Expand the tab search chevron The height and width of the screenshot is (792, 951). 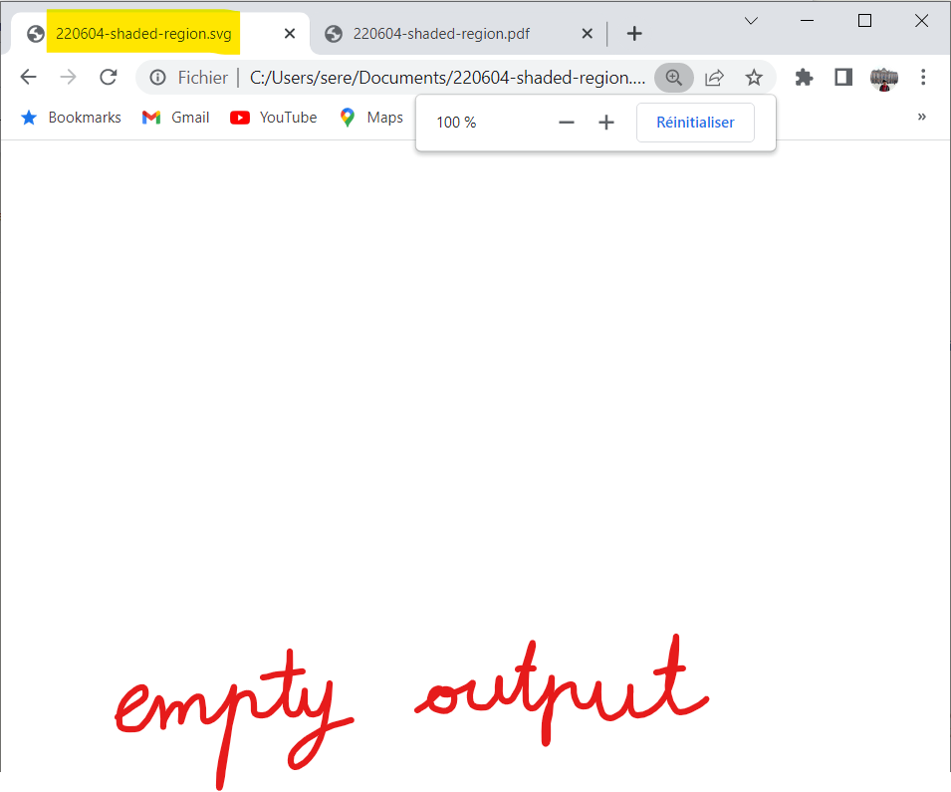pos(752,21)
